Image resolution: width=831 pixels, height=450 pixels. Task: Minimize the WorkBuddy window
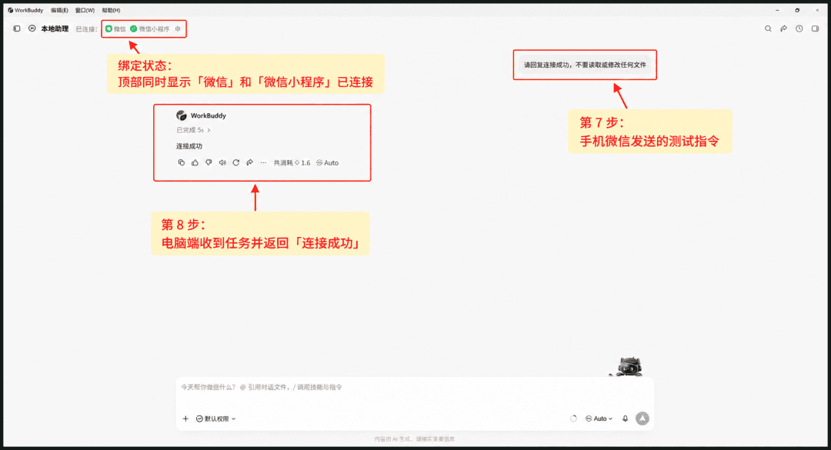coord(777,10)
